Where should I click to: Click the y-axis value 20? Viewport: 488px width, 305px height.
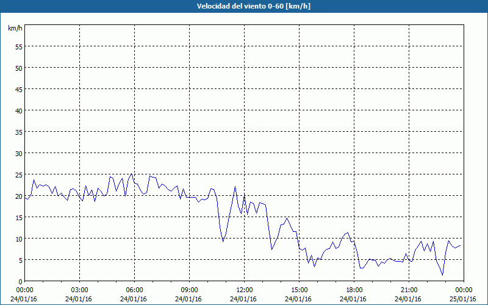(19, 196)
